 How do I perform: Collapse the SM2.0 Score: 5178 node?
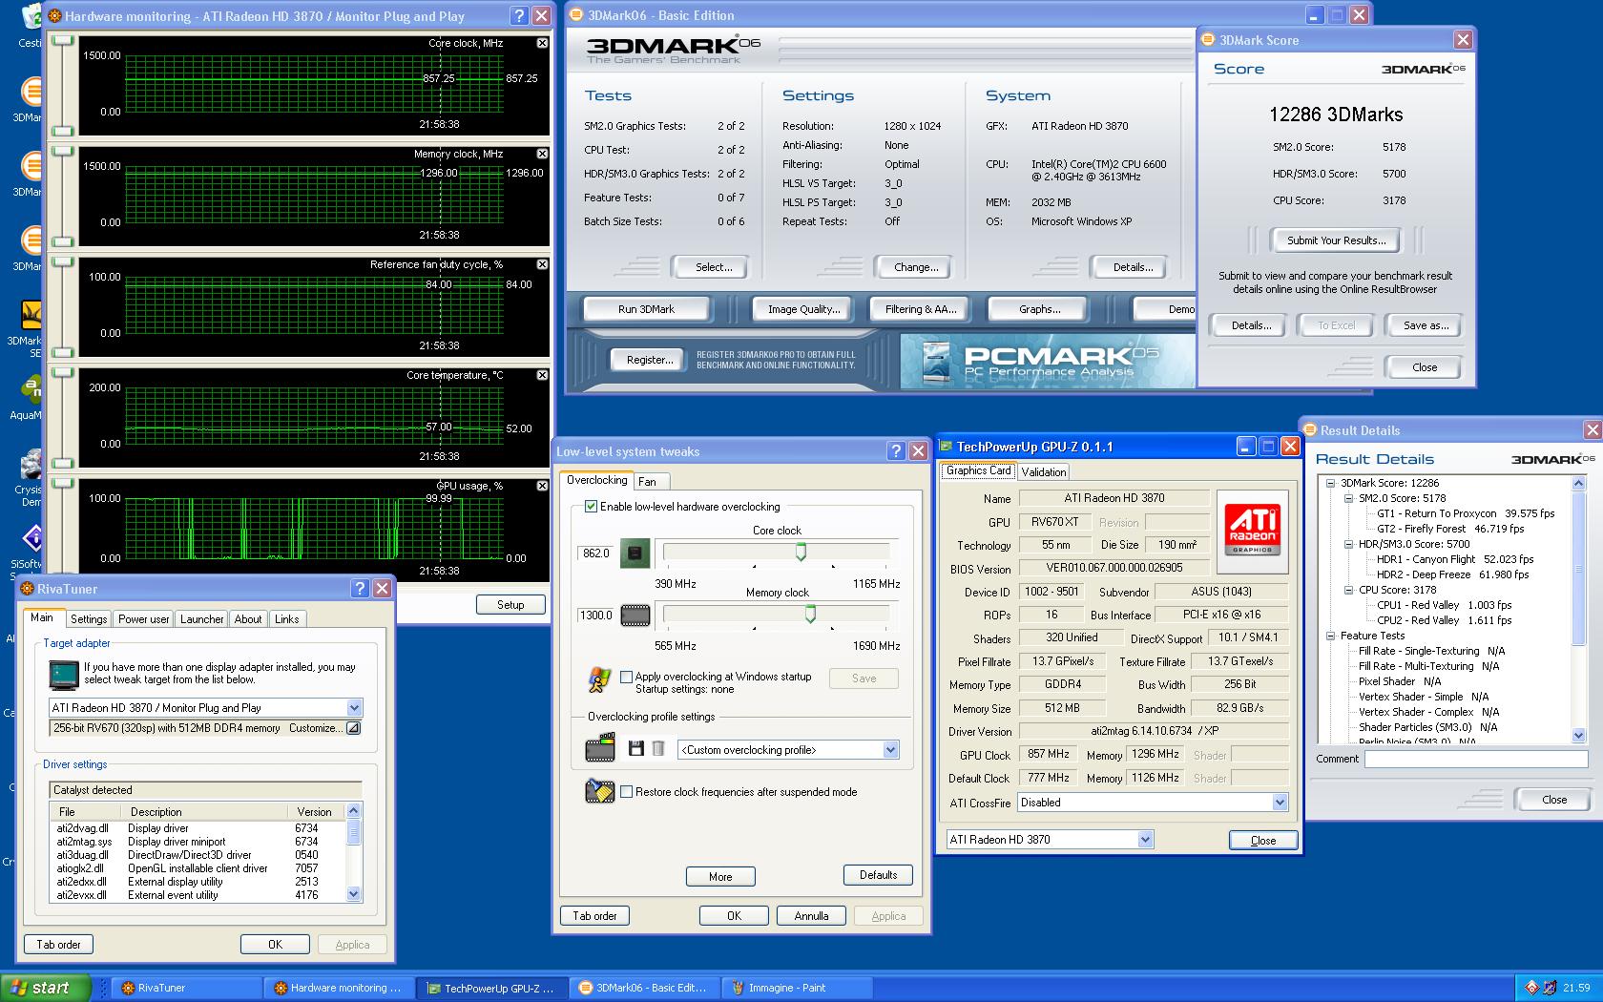pyautogui.click(x=1349, y=498)
